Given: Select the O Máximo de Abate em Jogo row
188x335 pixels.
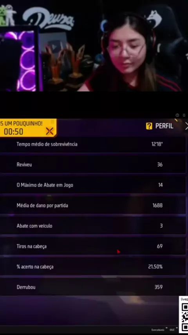Looking at the screenshot, I should point(92,185).
